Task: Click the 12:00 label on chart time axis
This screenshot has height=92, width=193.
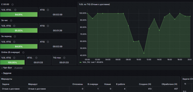Action: pyautogui.click(x=149, y=59)
